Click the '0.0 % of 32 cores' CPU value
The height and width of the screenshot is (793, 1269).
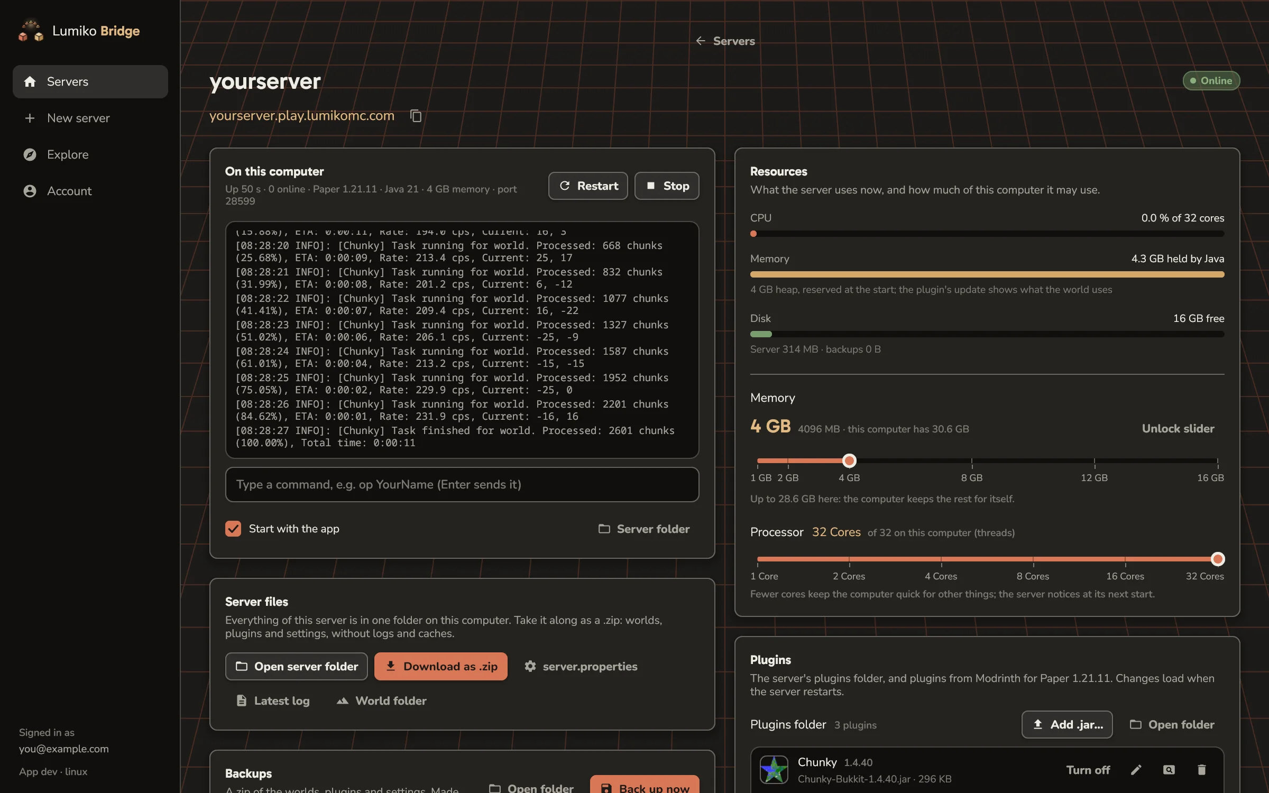(x=1182, y=218)
